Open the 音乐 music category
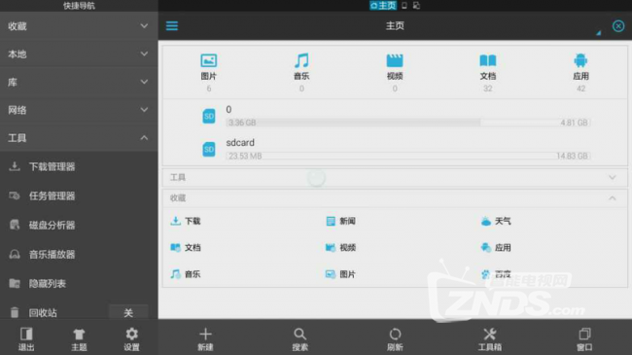Viewport: 632px width, 355px height. tap(301, 72)
